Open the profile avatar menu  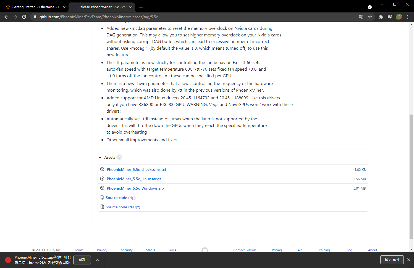[x=399, y=17]
